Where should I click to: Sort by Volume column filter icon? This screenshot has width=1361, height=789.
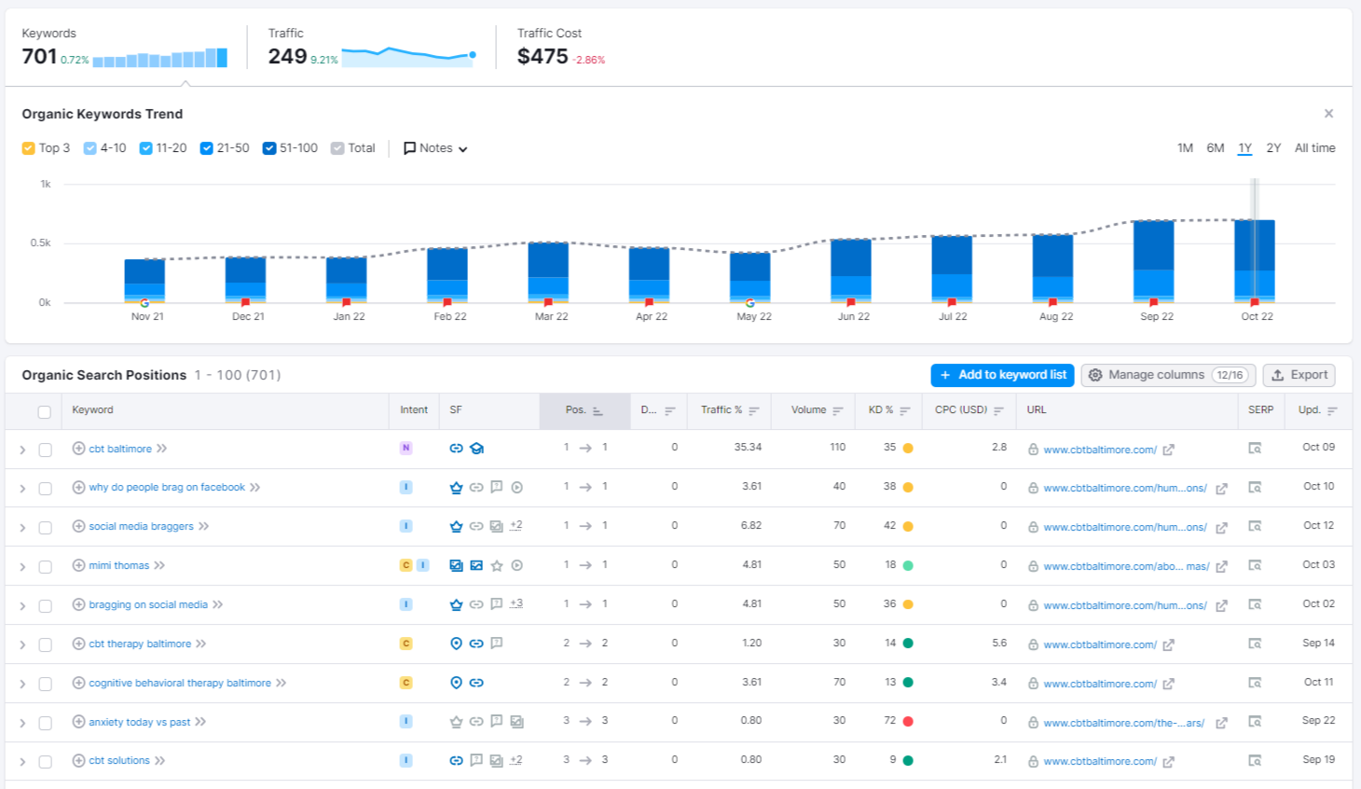(838, 411)
